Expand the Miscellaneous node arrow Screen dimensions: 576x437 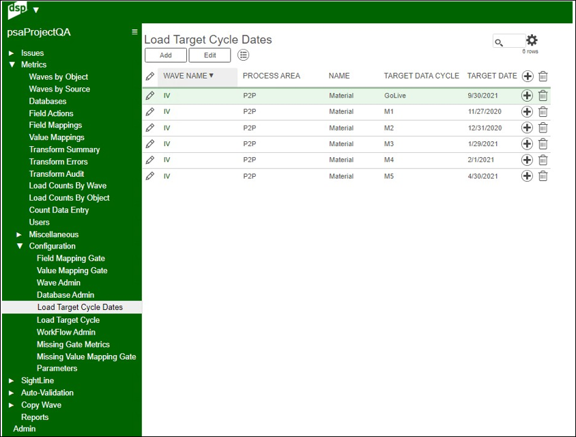pyautogui.click(x=19, y=234)
